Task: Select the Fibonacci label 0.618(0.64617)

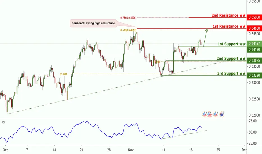Action: tap(128, 30)
